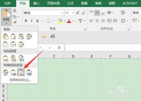Toggle Underline formatting
Screen dimensions: 141x101
coord(38,21)
